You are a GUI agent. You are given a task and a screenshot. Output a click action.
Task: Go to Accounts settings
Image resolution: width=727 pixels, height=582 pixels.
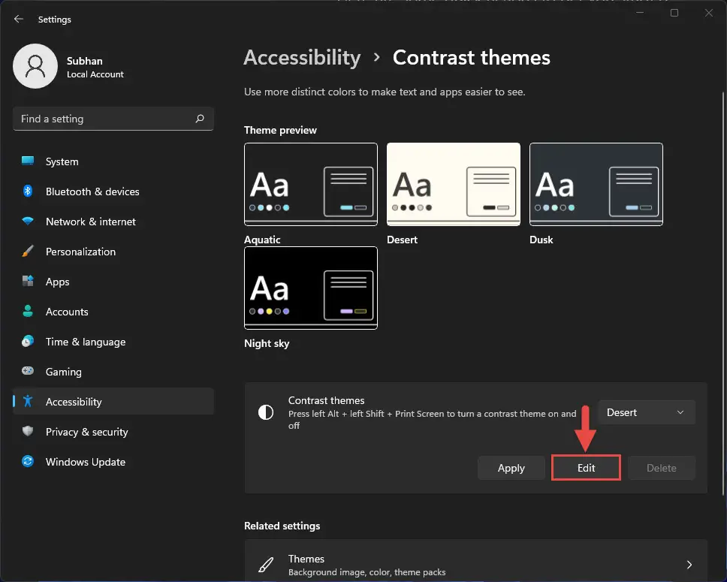click(x=113, y=312)
